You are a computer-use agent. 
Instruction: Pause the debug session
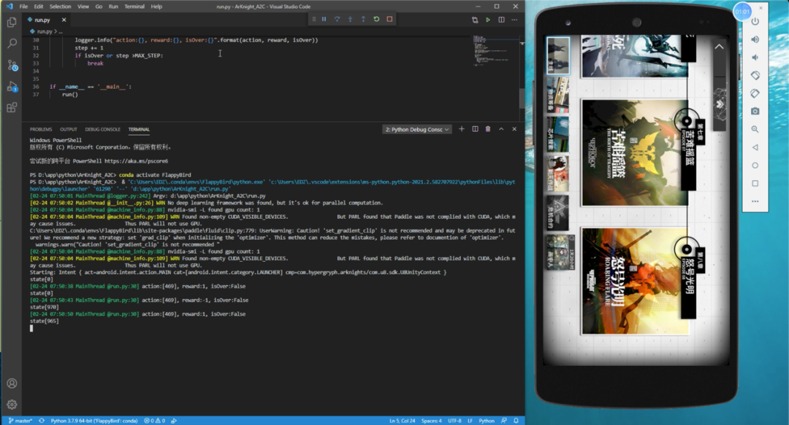(324, 19)
